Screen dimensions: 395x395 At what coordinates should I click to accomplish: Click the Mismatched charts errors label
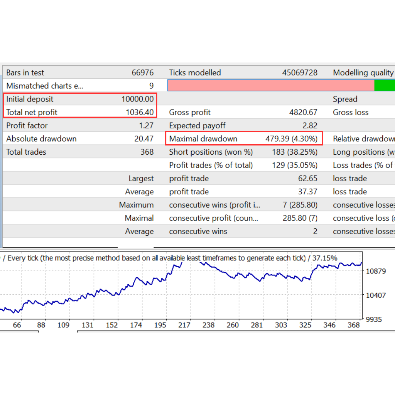click(x=44, y=86)
